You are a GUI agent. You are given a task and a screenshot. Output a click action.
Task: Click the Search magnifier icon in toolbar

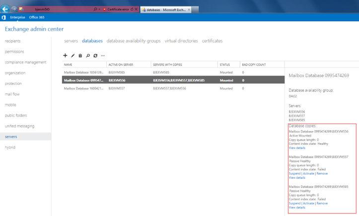(88, 56)
